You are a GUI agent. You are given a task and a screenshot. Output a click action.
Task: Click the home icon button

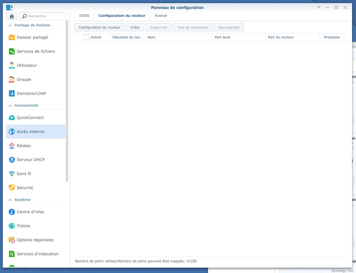(12, 16)
